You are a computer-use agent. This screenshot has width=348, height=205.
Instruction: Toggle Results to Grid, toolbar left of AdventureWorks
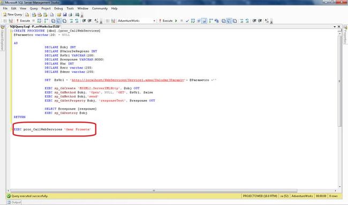[58, 21]
